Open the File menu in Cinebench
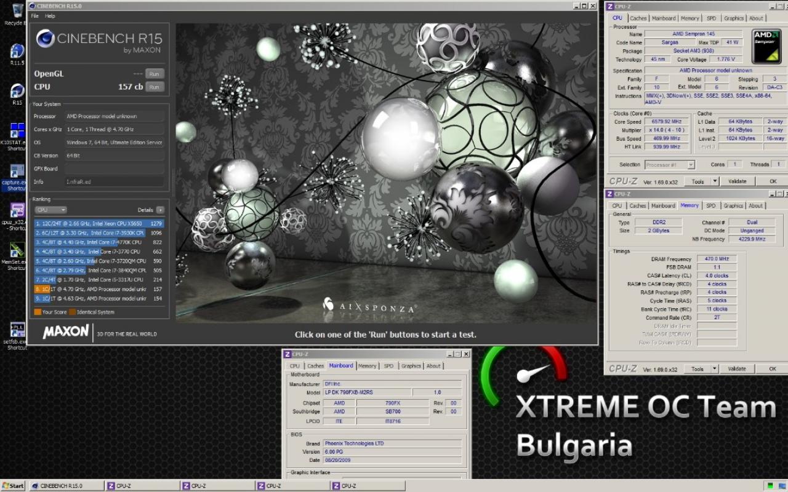Image resolution: width=788 pixels, height=492 pixels. [34, 16]
